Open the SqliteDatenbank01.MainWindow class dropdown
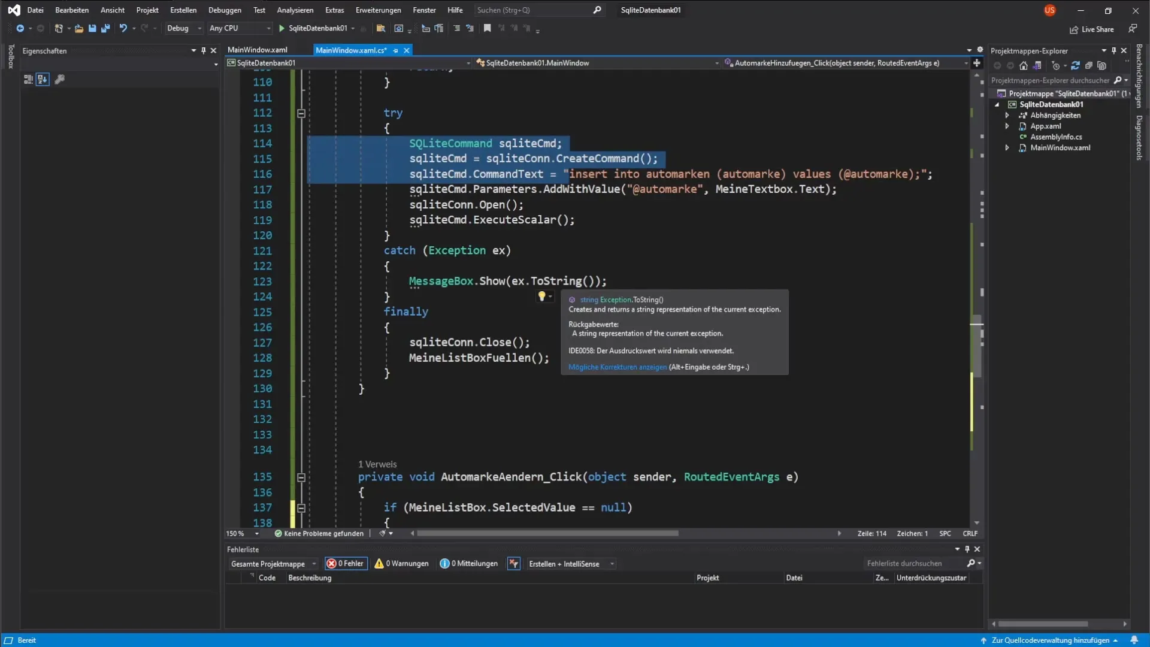The width and height of the screenshot is (1150, 647). tap(597, 63)
